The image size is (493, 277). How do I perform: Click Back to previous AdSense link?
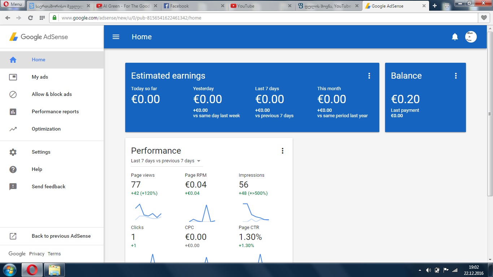[61, 236]
